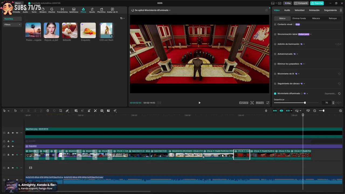Open the Texto tool tab
Image resolution: width=345 pixels, height=194 pixels.
click(x=34, y=10)
